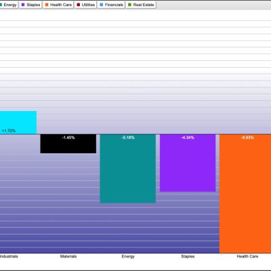Select the orange Health Care bar
The image size is (271, 271).
(245, 194)
